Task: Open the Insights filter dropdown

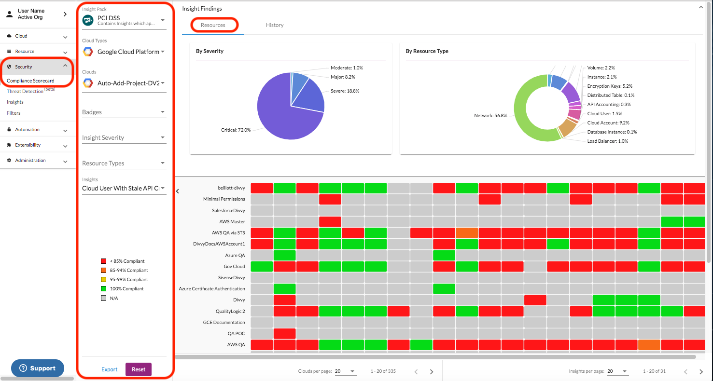Action: (124, 188)
